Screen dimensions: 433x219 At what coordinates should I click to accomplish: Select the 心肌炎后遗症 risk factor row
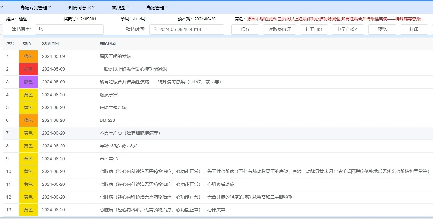click(218, 184)
